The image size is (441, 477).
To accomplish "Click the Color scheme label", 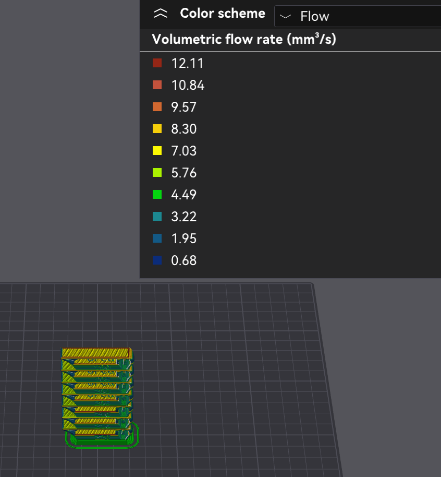I will 222,14.
